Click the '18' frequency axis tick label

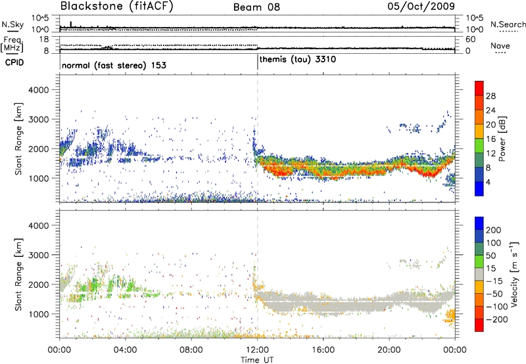point(44,39)
